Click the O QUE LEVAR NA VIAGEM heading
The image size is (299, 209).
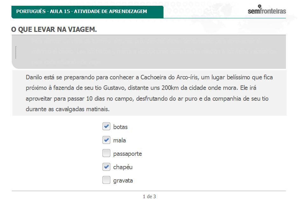tap(54, 29)
